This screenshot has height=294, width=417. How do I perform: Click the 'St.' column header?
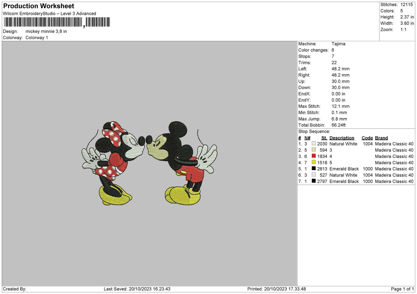pos(325,138)
